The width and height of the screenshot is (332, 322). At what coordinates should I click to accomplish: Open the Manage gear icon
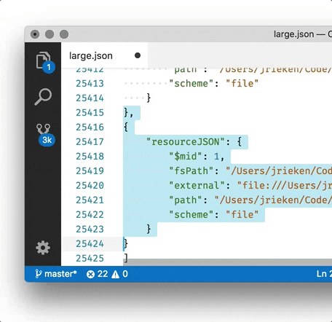point(43,248)
